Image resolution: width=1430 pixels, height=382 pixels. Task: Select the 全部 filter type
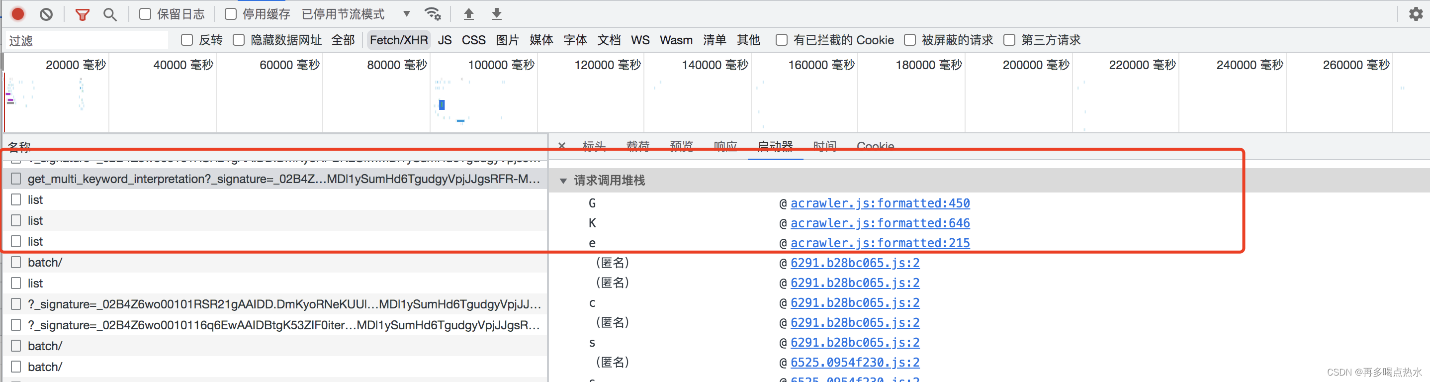pos(343,40)
